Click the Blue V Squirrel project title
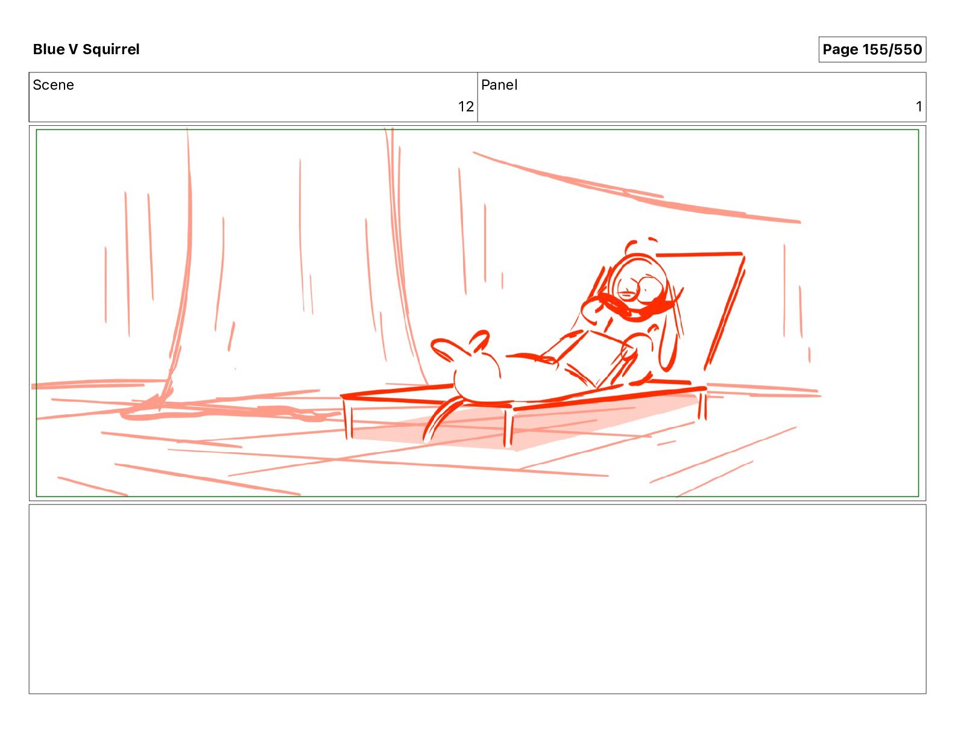Viewport: 955px width, 737px height. (x=86, y=49)
